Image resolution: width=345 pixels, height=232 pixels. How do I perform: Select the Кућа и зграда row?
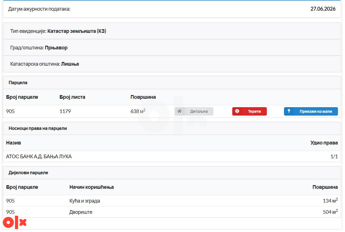[x=172, y=201]
